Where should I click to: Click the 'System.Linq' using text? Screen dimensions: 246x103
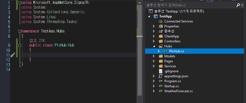(x=44, y=17)
